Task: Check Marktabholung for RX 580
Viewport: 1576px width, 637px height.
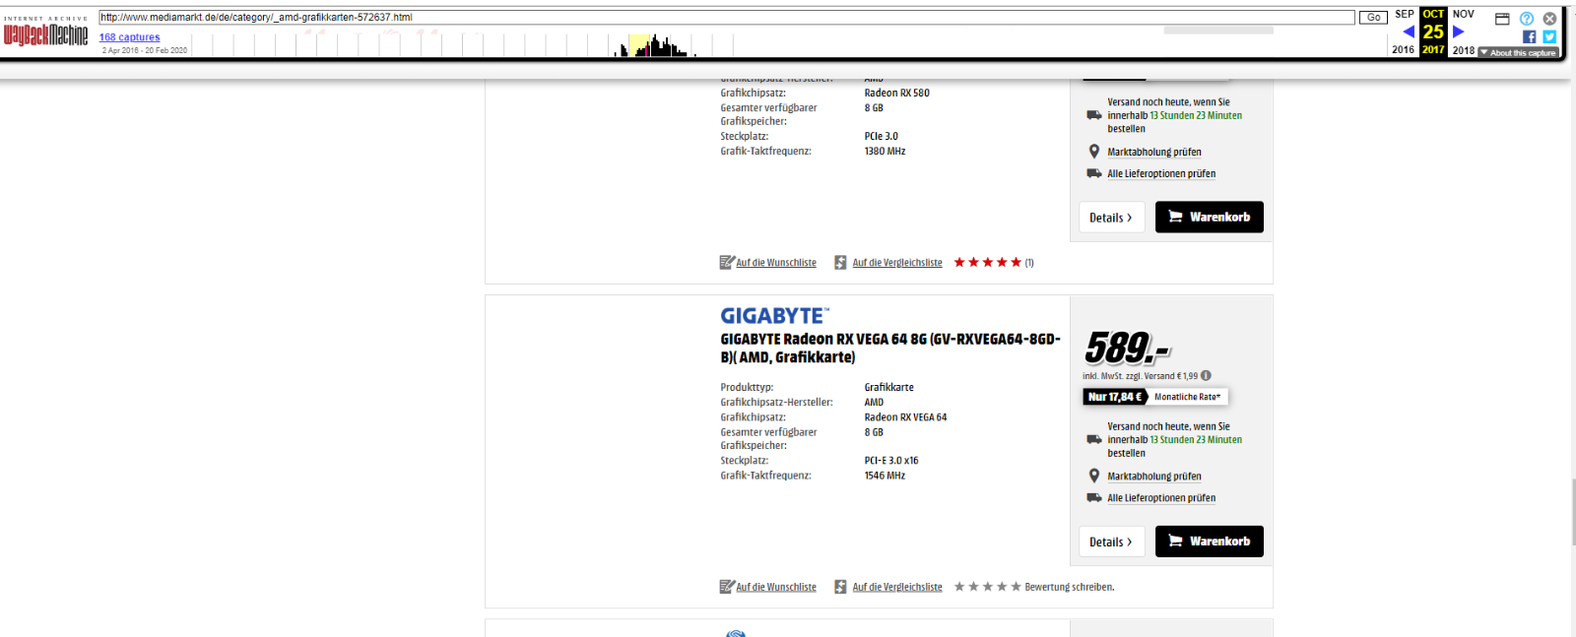Action: [1154, 153]
